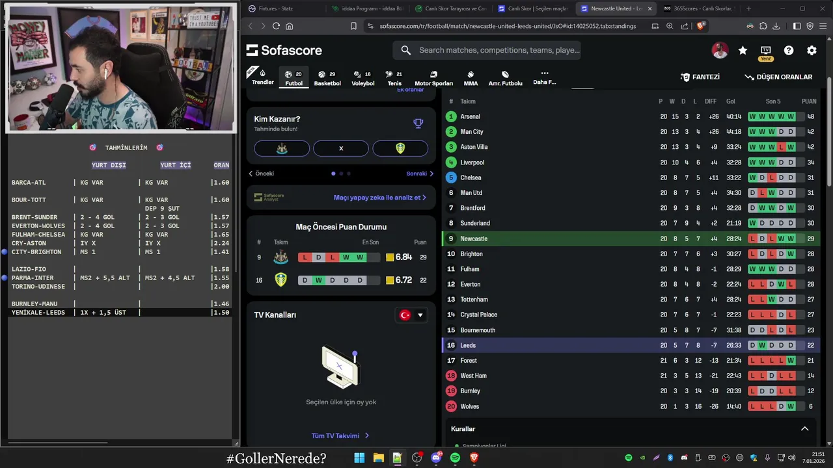Image resolution: width=833 pixels, height=468 pixels.
Task: Open the Daha Fazla sports menu
Action: click(545, 77)
